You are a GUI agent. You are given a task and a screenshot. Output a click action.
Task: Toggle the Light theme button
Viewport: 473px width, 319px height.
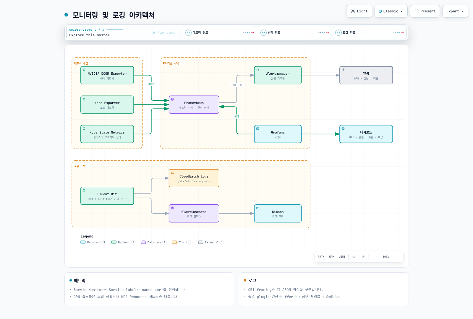(x=359, y=11)
